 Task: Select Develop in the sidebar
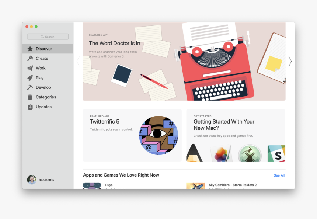point(48,87)
